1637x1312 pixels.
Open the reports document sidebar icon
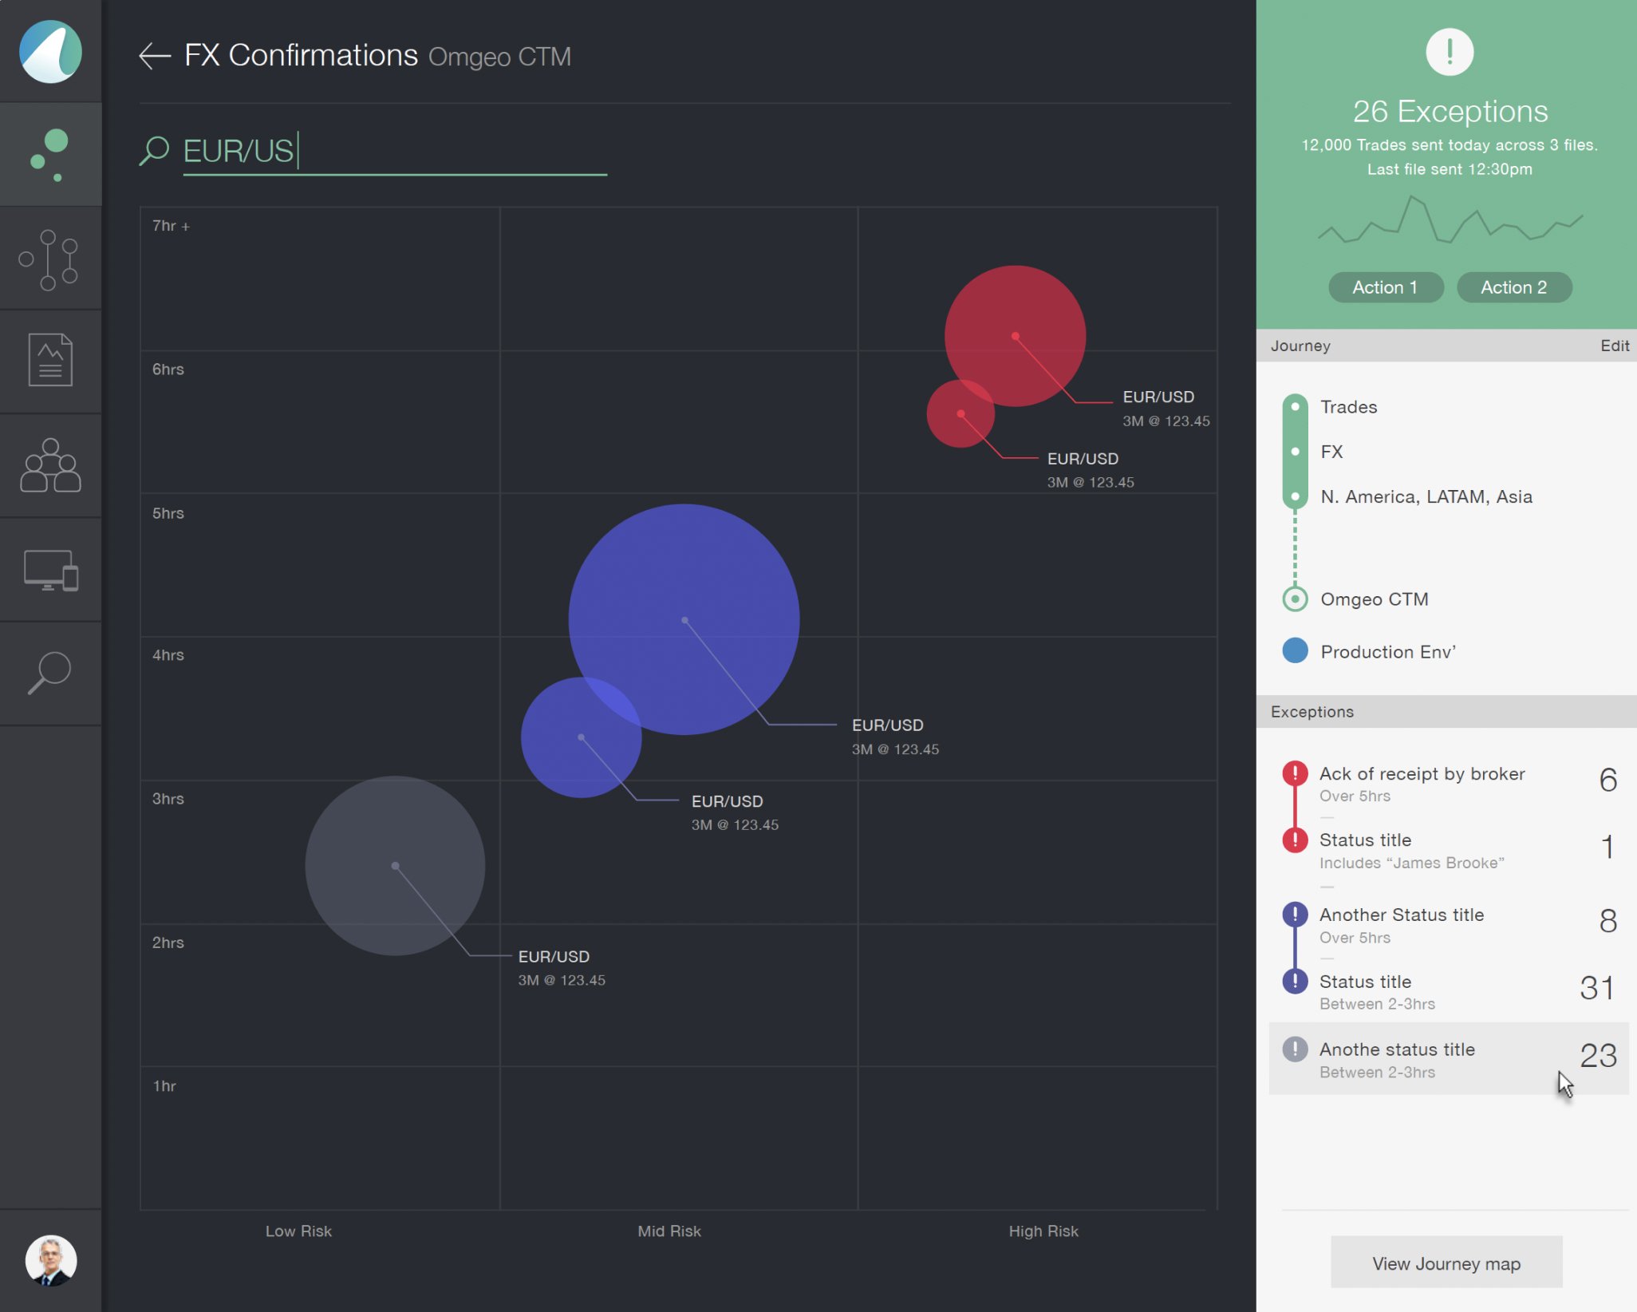tap(50, 361)
